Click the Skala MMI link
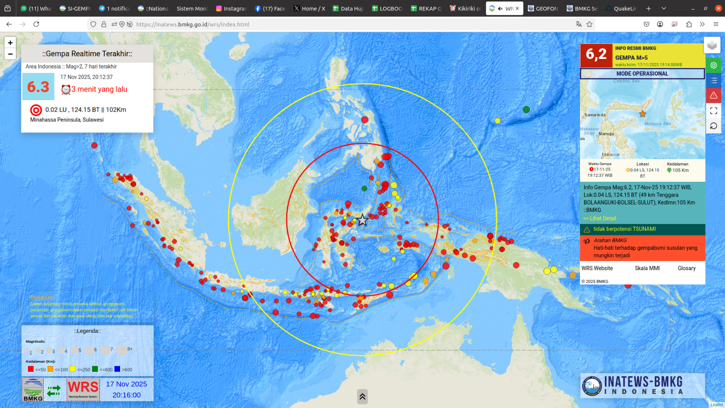The height and width of the screenshot is (408, 725). (x=647, y=268)
